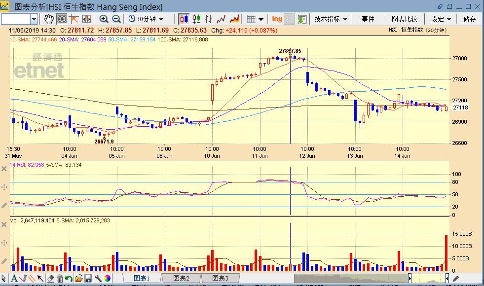Click the 储存 save button

pos(470,19)
